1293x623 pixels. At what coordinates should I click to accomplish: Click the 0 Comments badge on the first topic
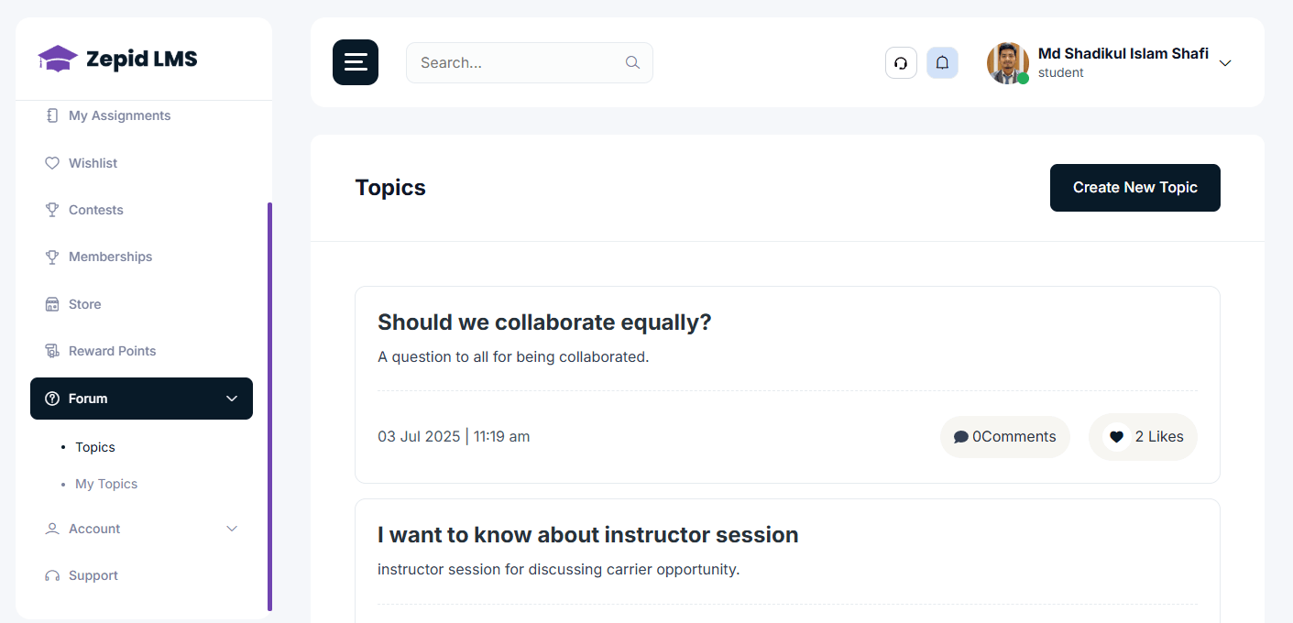(x=1004, y=437)
